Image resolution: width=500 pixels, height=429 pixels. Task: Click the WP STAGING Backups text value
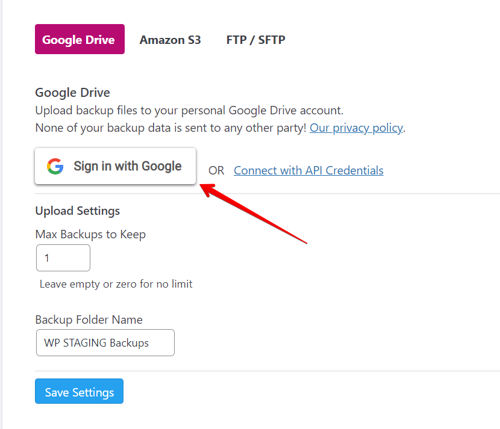96,343
